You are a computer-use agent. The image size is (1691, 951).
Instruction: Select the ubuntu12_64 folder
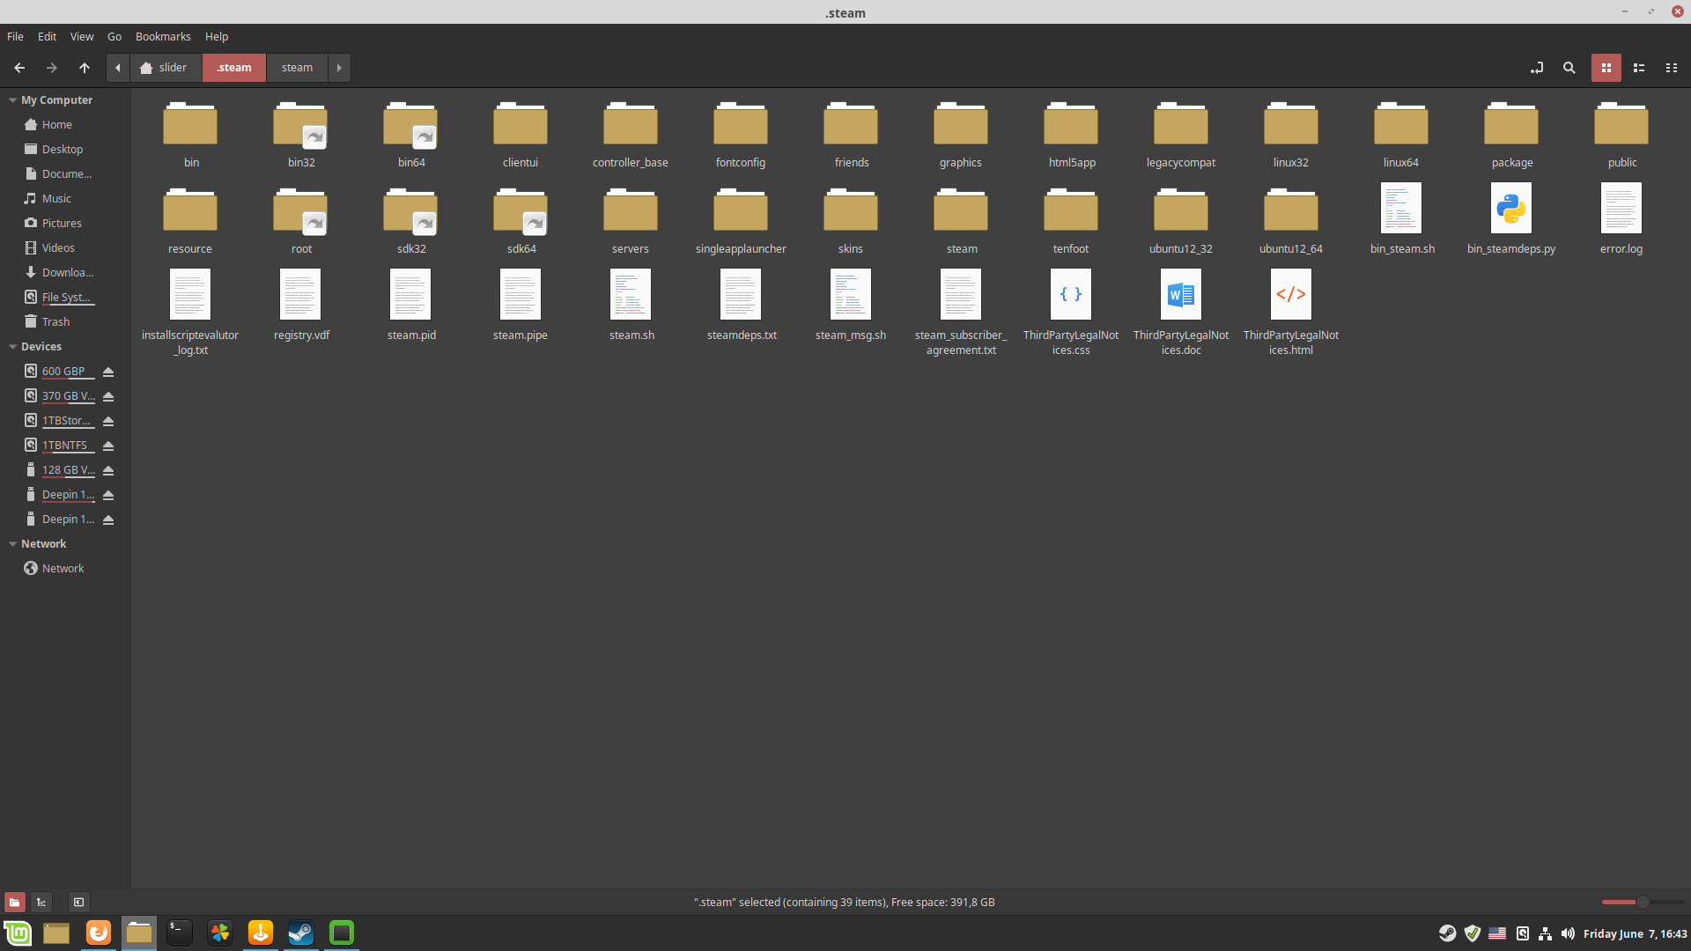[x=1291, y=220]
